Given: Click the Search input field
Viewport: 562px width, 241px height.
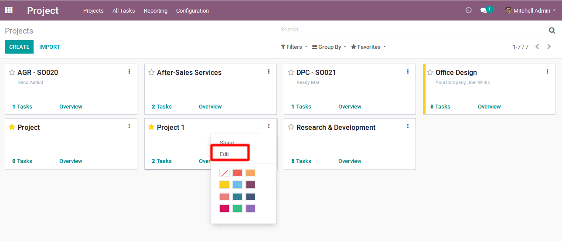Looking at the screenshot, I should (413, 30).
